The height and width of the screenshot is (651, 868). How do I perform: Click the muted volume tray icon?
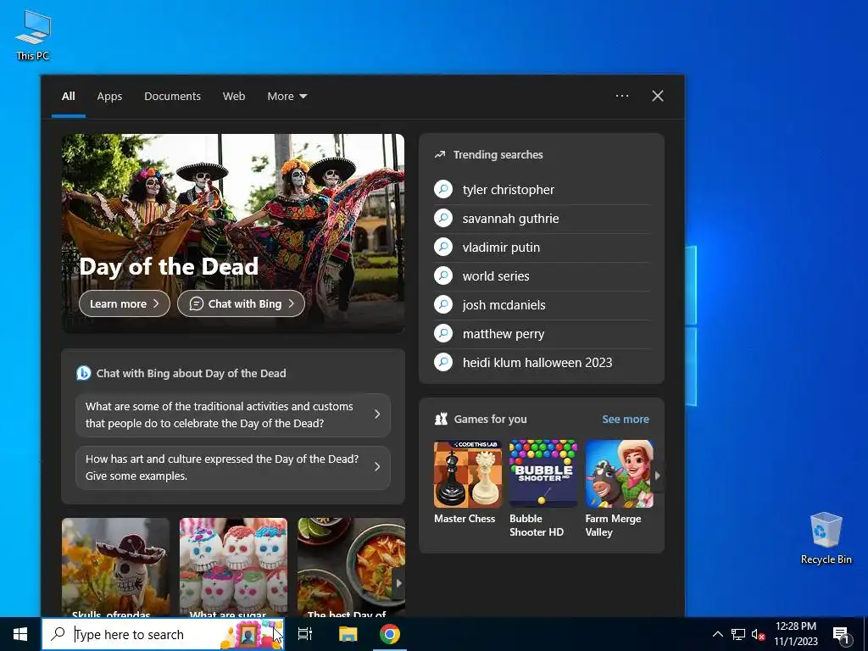click(758, 634)
